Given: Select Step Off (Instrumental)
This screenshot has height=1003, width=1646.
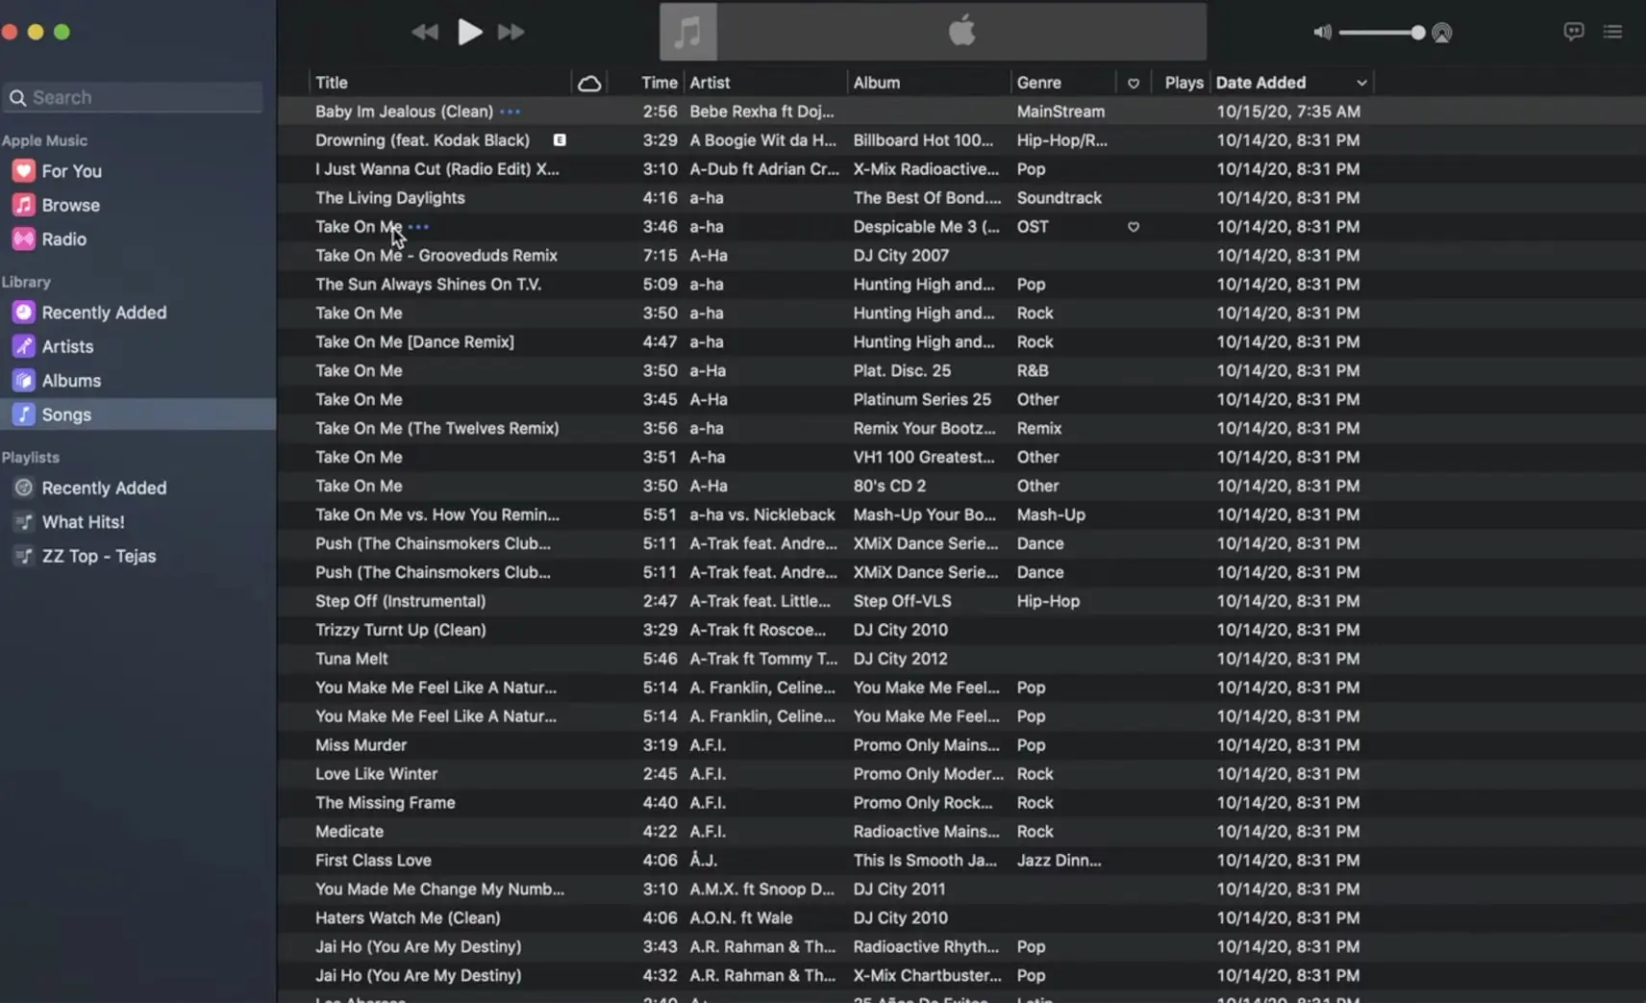Looking at the screenshot, I should click(x=401, y=601).
